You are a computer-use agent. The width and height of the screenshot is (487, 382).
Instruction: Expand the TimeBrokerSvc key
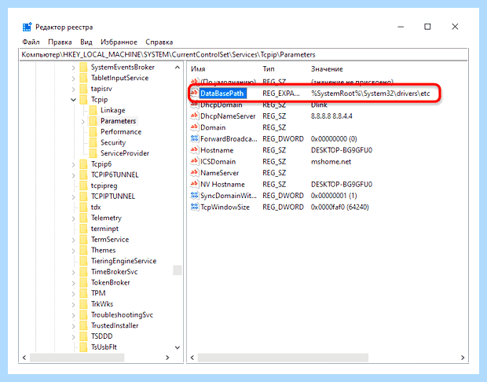tap(73, 272)
